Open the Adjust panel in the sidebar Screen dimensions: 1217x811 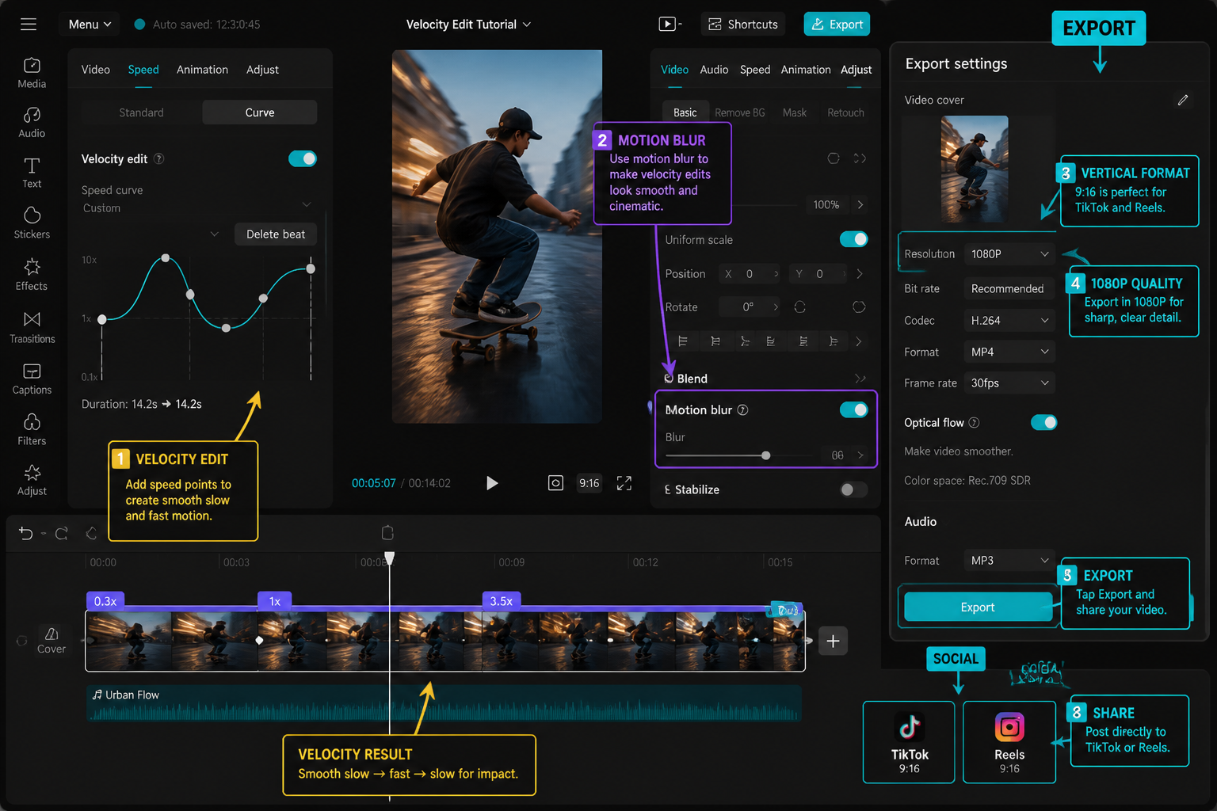point(32,481)
